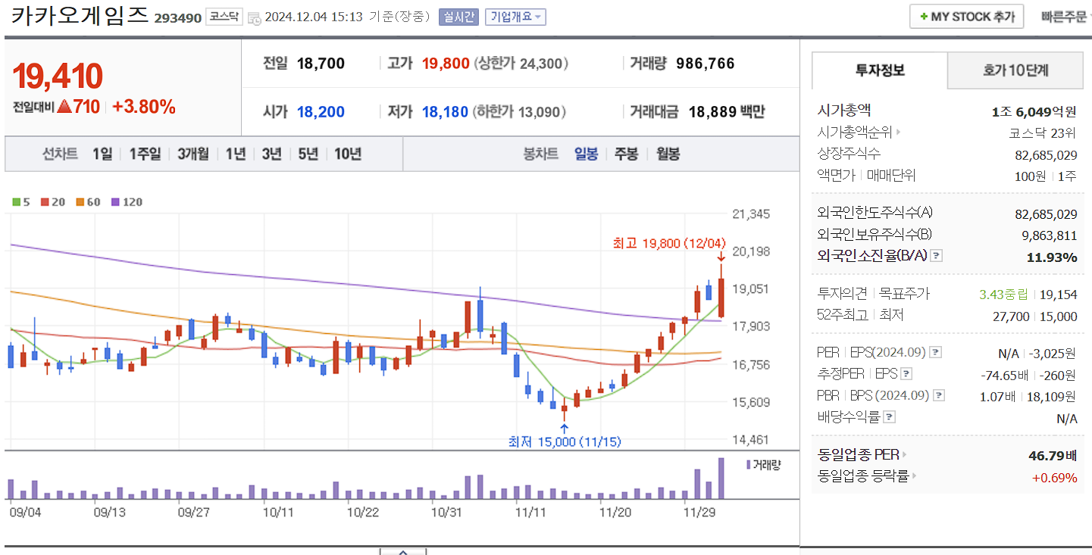
Task: Click the BPS(2024.09) help icon
Action: [939, 395]
